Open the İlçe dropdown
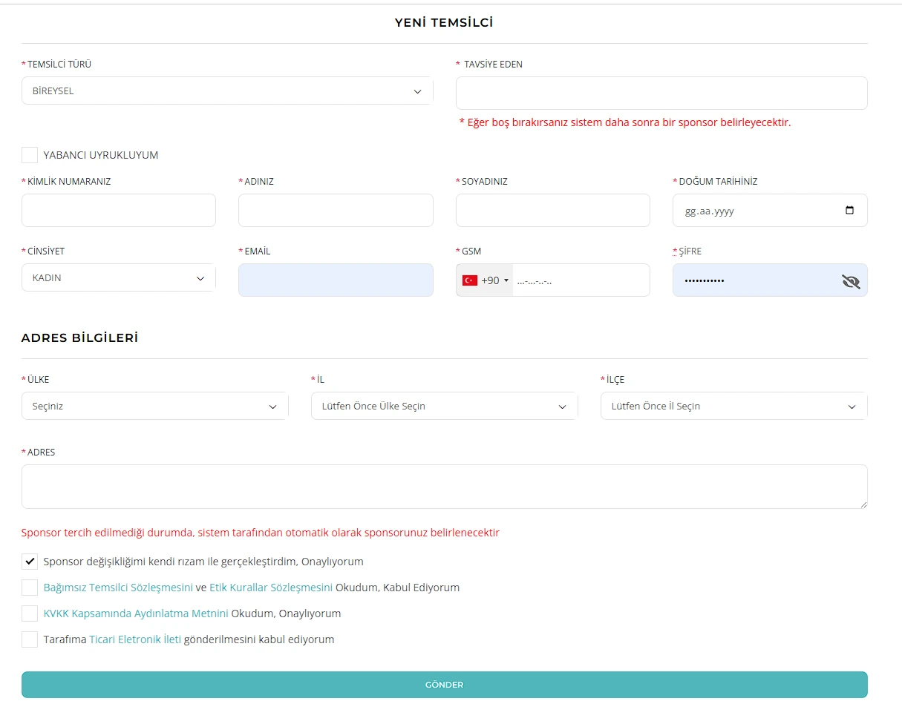Screen dimensions: 902x704 733,407
